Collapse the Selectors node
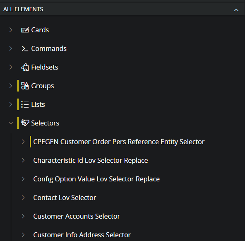This screenshot has height=241, width=245. 11,123
